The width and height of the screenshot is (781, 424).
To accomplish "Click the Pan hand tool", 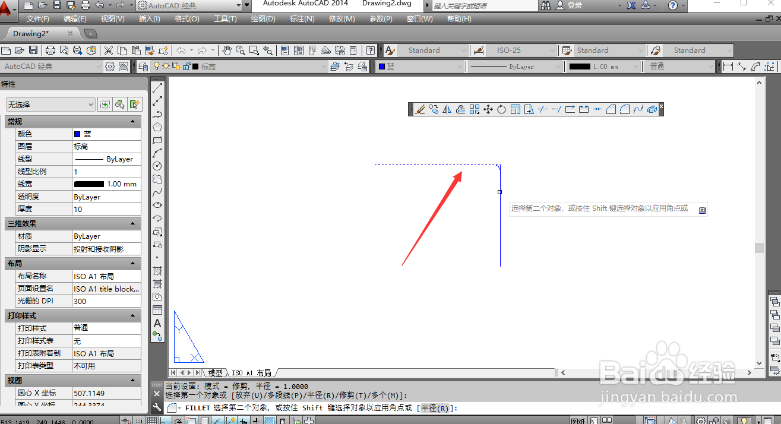I will [227, 50].
